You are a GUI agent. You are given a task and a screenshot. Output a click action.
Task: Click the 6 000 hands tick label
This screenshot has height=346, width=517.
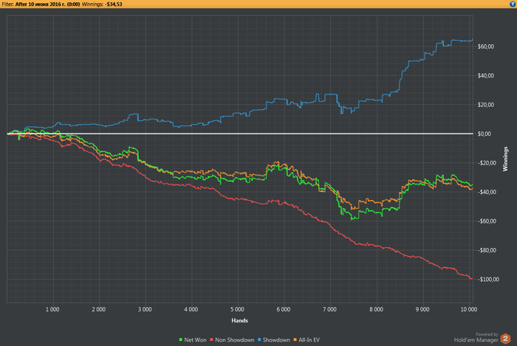click(283, 309)
